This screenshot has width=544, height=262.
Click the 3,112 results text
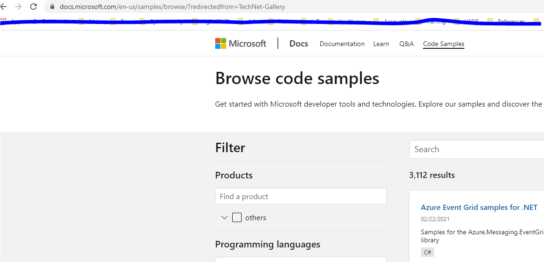click(x=432, y=175)
